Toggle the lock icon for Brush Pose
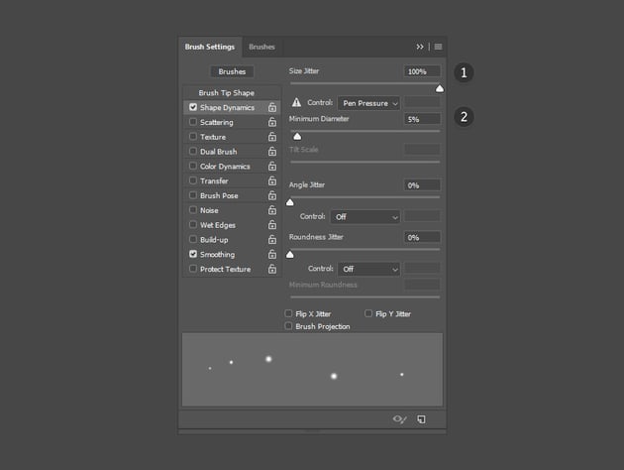The height and width of the screenshot is (470, 624). click(x=272, y=195)
